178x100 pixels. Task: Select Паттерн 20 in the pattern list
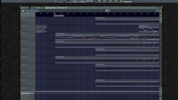28,97
